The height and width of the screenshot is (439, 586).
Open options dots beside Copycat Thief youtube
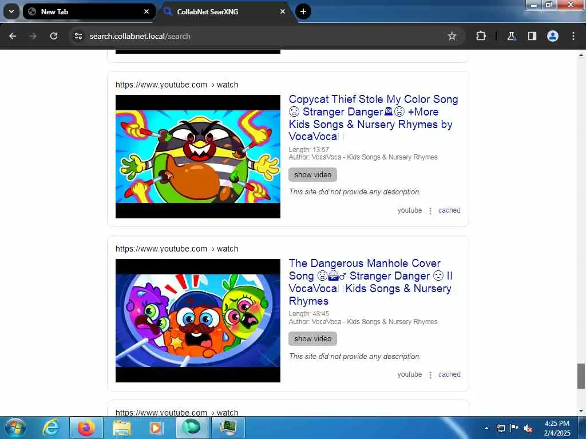pos(430,211)
